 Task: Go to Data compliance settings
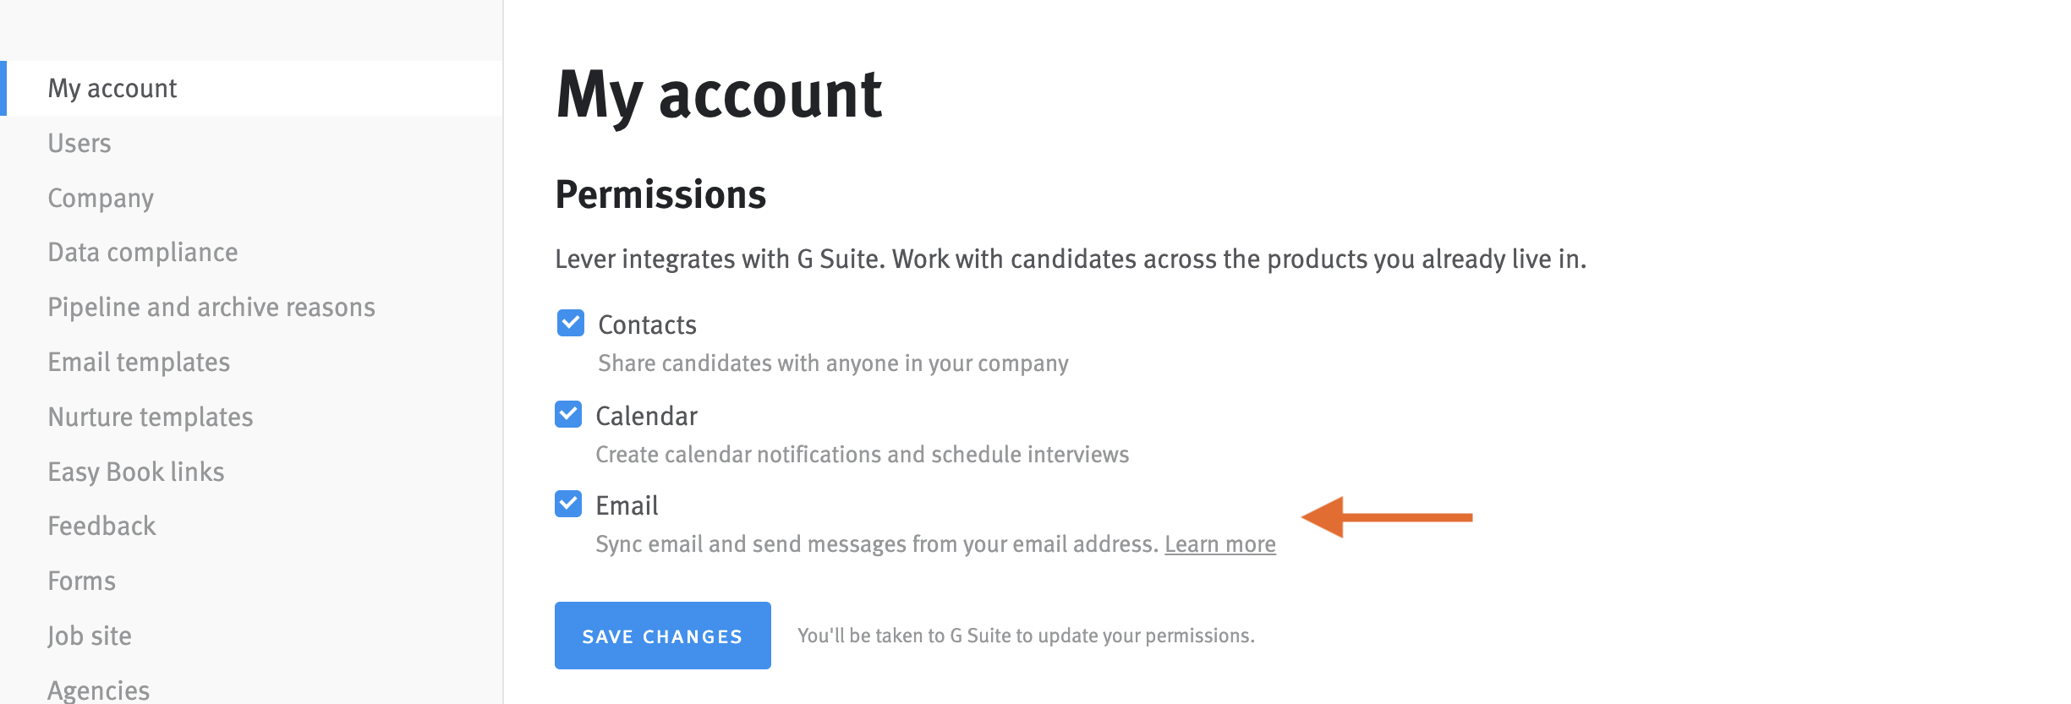point(143,252)
